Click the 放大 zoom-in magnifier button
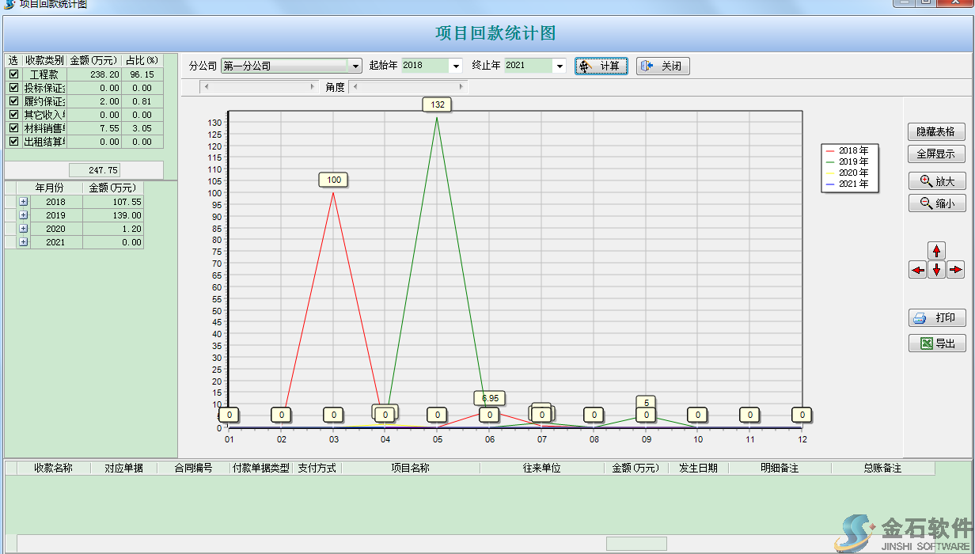 pos(936,181)
